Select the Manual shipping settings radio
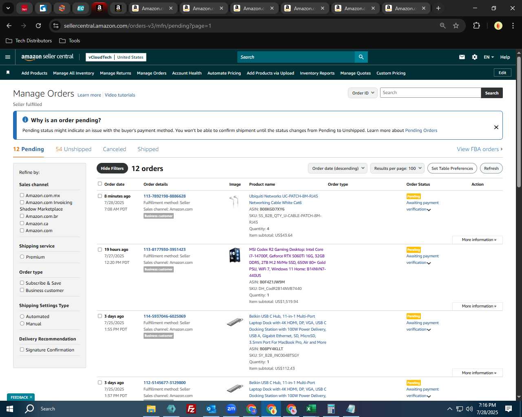Image resolution: width=522 pixels, height=417 pixels. 22,324
